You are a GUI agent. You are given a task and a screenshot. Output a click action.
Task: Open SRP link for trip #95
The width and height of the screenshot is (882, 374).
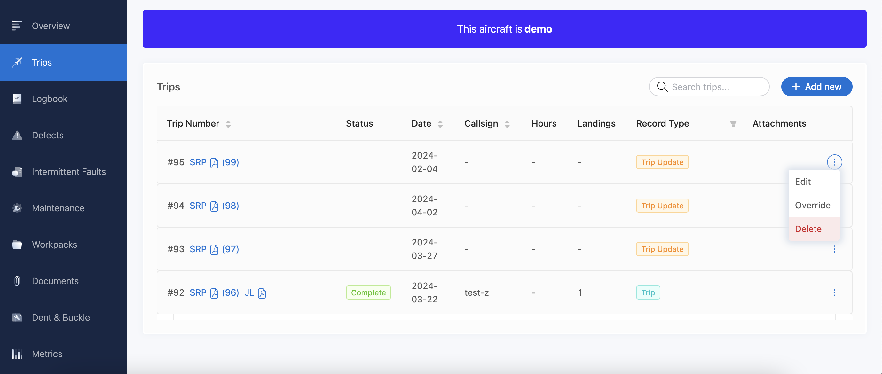click(198, 162)
